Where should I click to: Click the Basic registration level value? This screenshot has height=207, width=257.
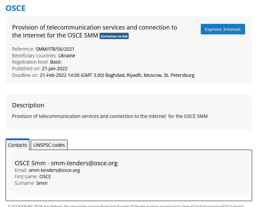coord(56,62)
